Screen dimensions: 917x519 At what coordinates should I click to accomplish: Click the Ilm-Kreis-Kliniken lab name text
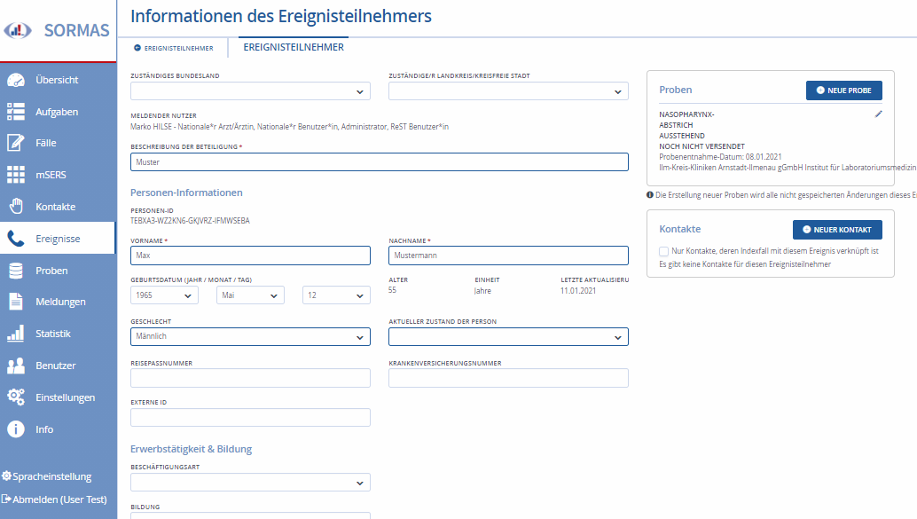click(x=788, y=168)
